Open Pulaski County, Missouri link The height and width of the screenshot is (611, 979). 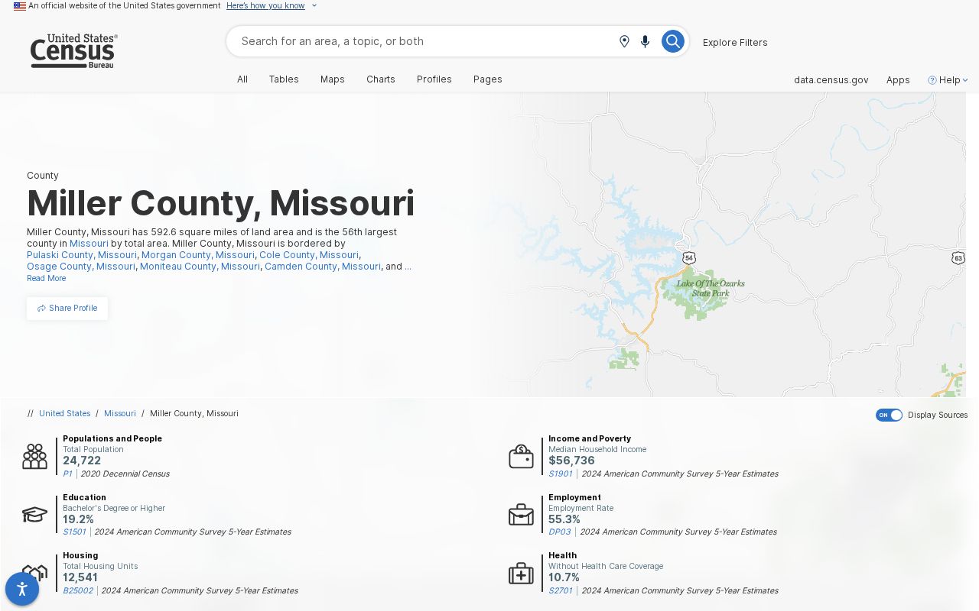[82, 255]
